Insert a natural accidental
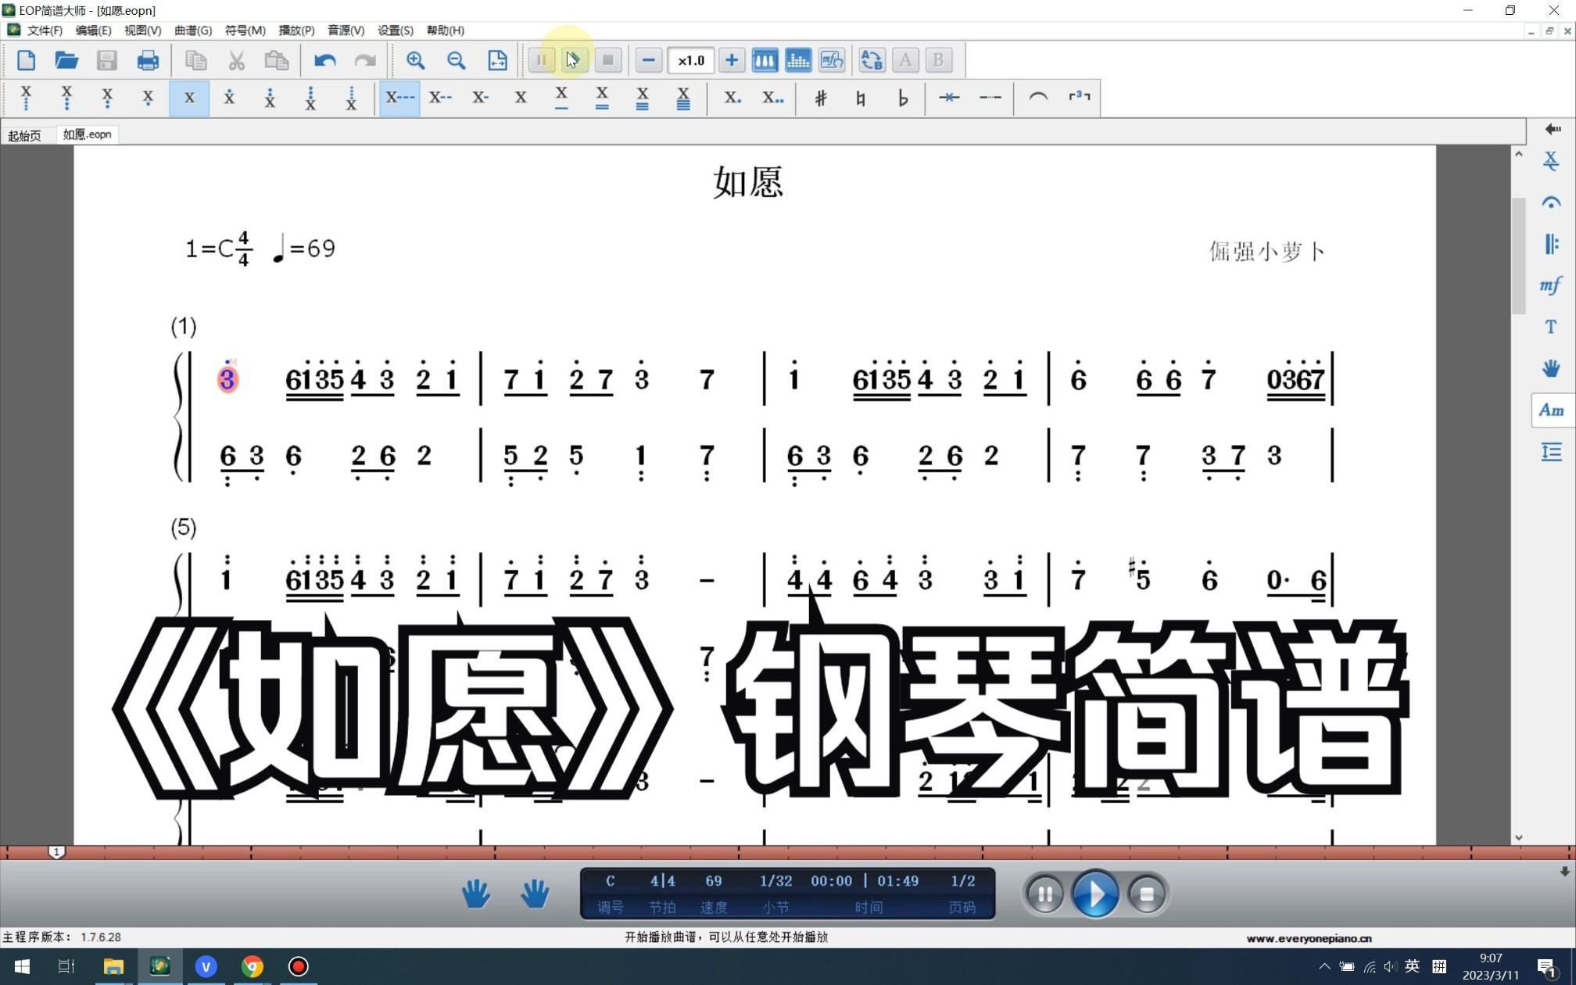This screenshot has height=985, width=1576. pos(861,98)
